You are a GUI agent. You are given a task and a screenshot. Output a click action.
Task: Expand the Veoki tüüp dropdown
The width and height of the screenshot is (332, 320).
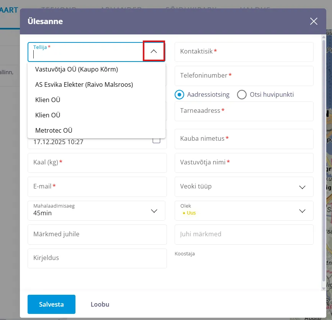pyautogui.click(x=302, y=187)
